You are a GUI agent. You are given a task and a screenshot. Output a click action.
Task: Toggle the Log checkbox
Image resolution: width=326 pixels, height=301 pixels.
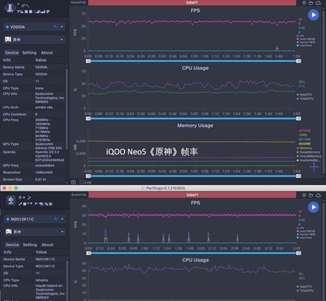[x=81, y=182]
